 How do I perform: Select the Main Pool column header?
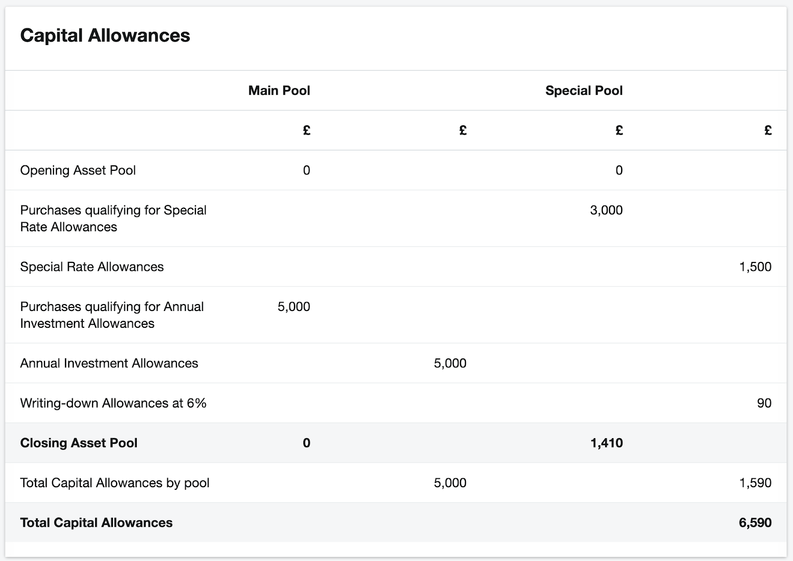(x=280, y=91)
